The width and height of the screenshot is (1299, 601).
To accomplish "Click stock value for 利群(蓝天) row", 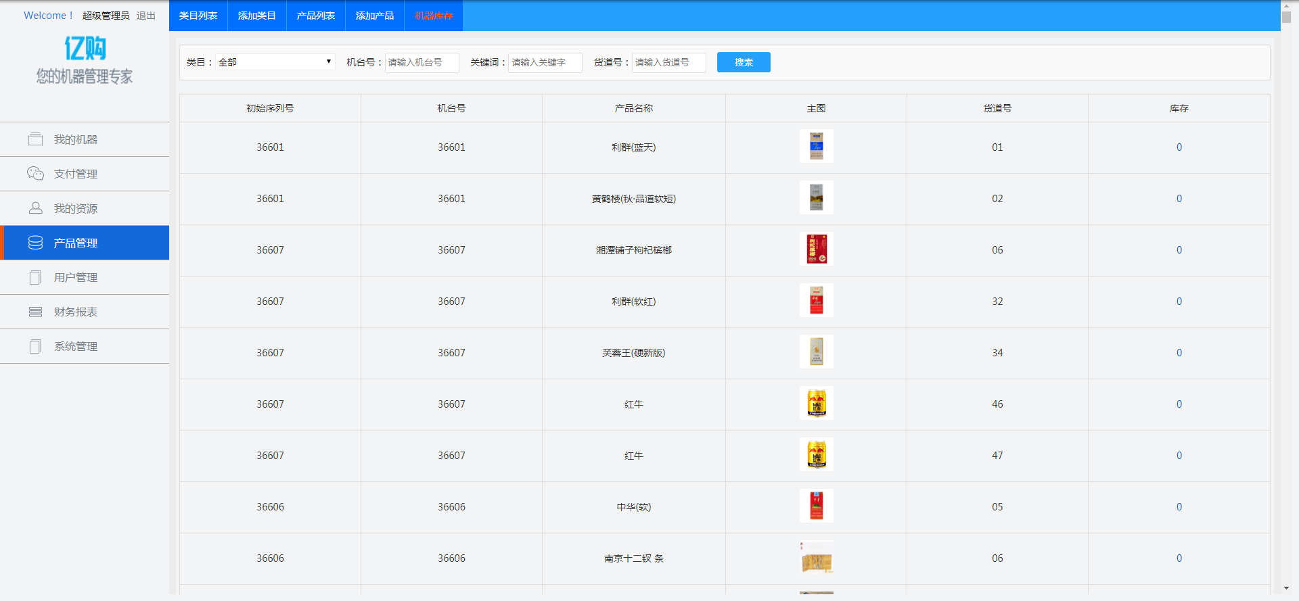I will pos(1179,147).
